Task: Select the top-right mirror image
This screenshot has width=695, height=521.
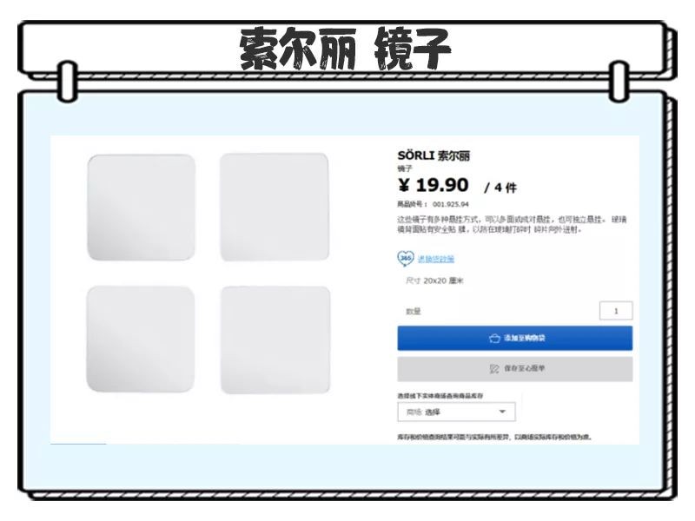Action: tap(275, 208)
